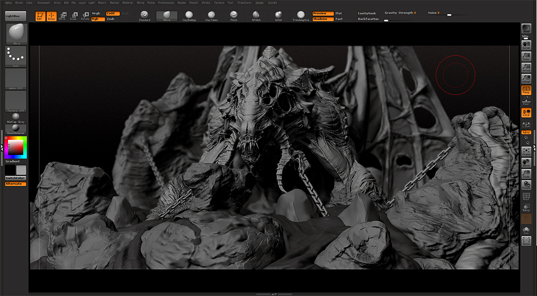537x296 pixels.
Task: Click the Rgb channel button
Action: [98, 19]
